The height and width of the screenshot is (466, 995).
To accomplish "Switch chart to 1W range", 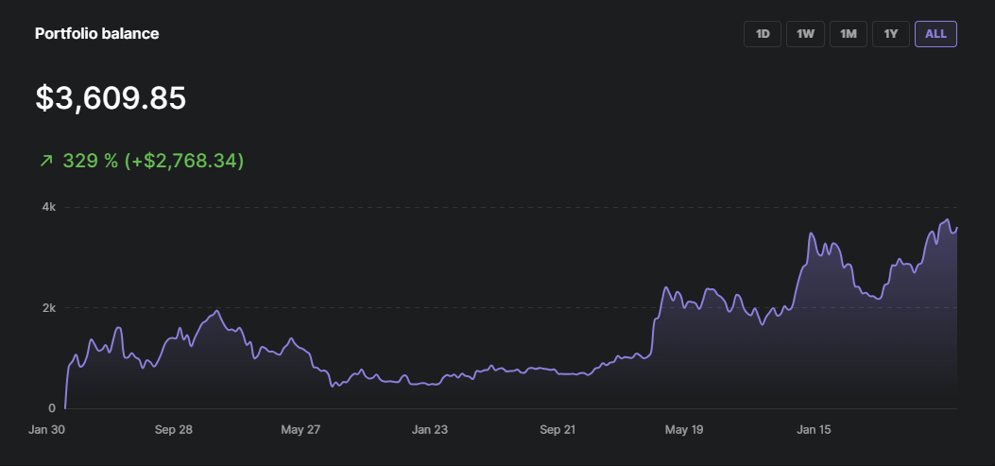I will (805, 34).
